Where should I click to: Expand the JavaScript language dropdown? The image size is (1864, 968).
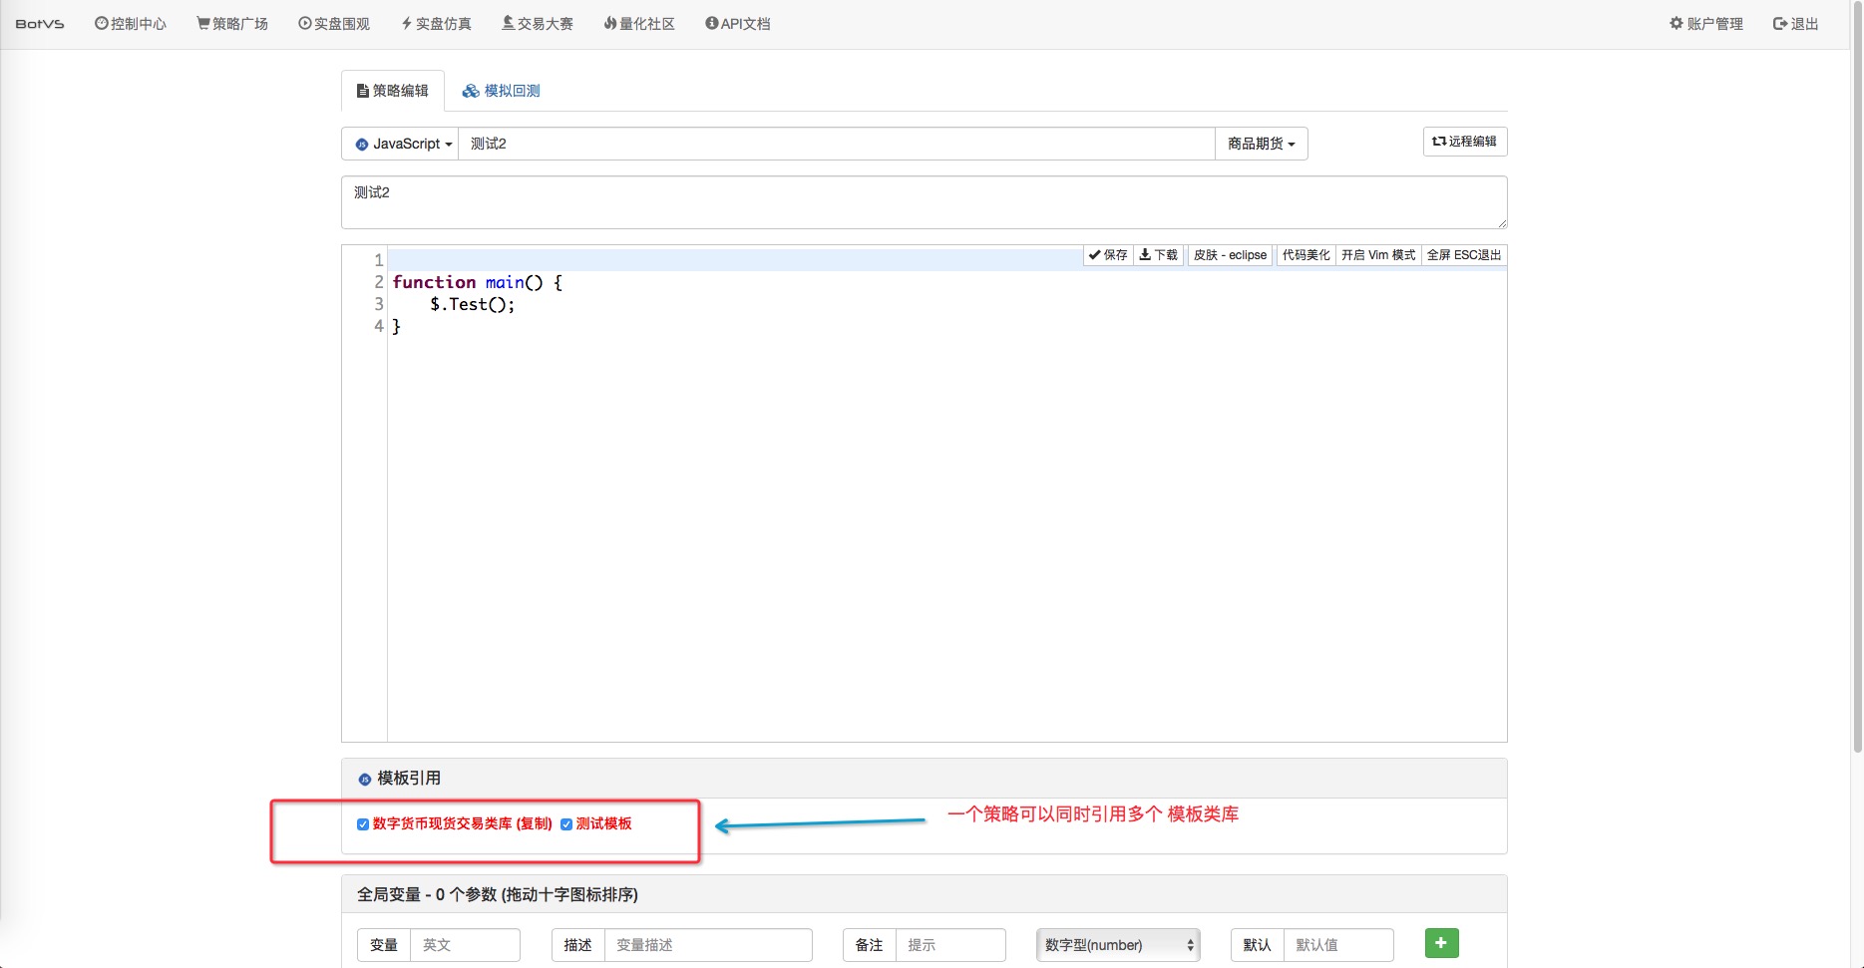(401, 144)
